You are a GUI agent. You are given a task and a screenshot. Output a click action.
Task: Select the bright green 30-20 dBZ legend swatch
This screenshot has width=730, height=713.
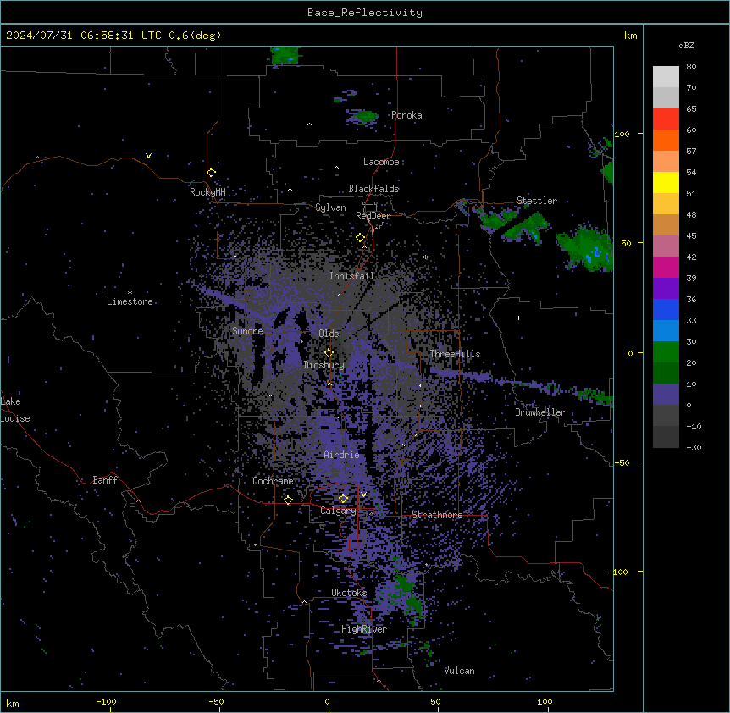666,352
